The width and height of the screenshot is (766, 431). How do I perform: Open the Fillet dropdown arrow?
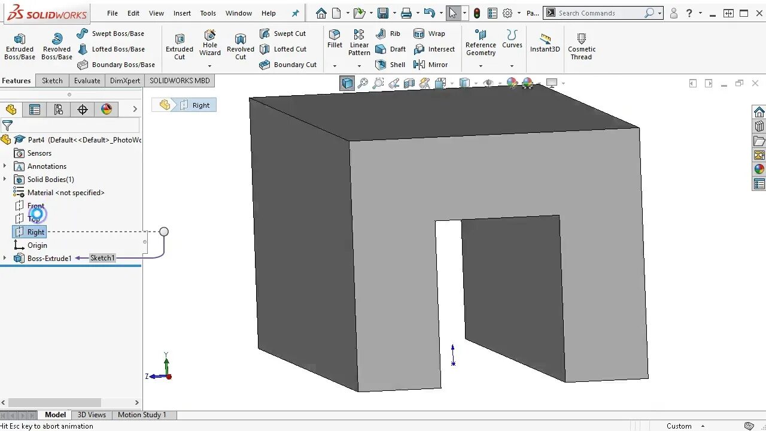335,66
